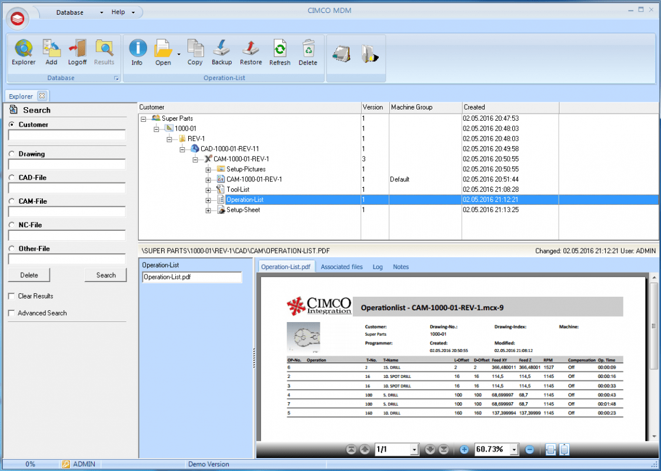Click inside the Drawing search field
661x471 pixels.
click(x=66, y=164)
